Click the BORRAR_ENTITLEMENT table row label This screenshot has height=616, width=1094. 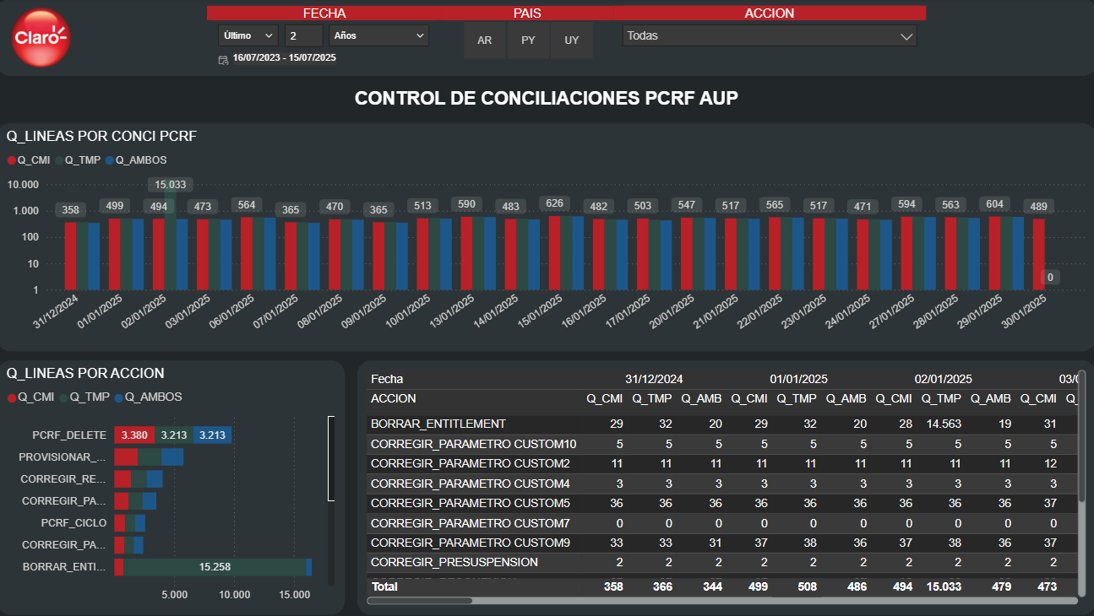(438, 424)
